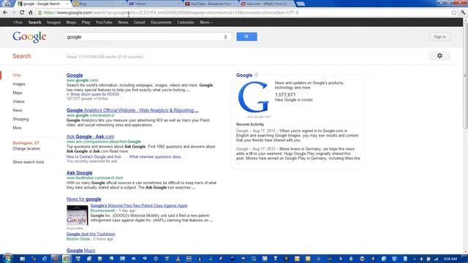Screen dimensions: 468x263
Task: Open Google Maps result at bottom
Action: click(x=81, y=251)
